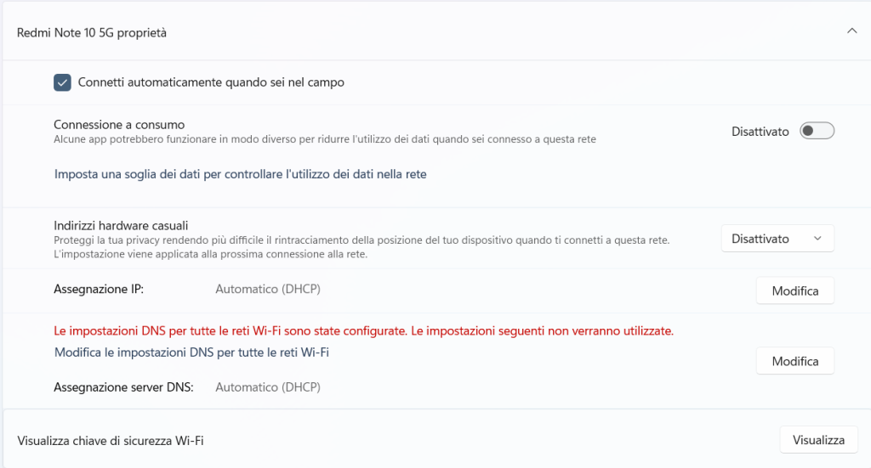Click Modifica next to Assegnazione IP
Viewport: 871px width, 468px height.
794,290
